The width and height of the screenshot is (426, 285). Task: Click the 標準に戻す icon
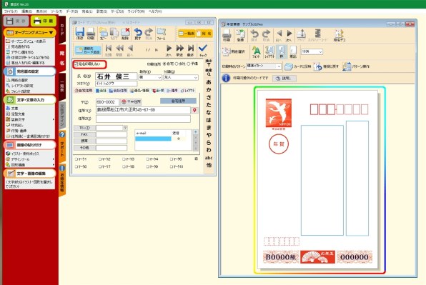coord(327,66)
